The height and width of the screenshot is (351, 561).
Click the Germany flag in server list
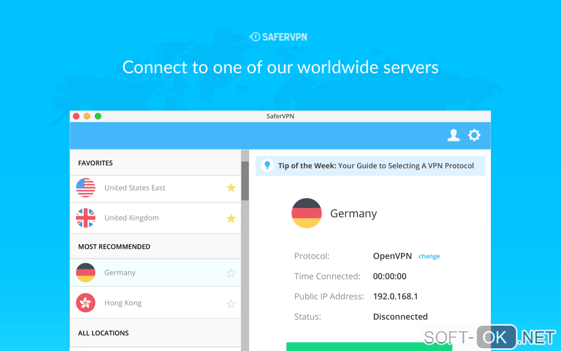85,273
